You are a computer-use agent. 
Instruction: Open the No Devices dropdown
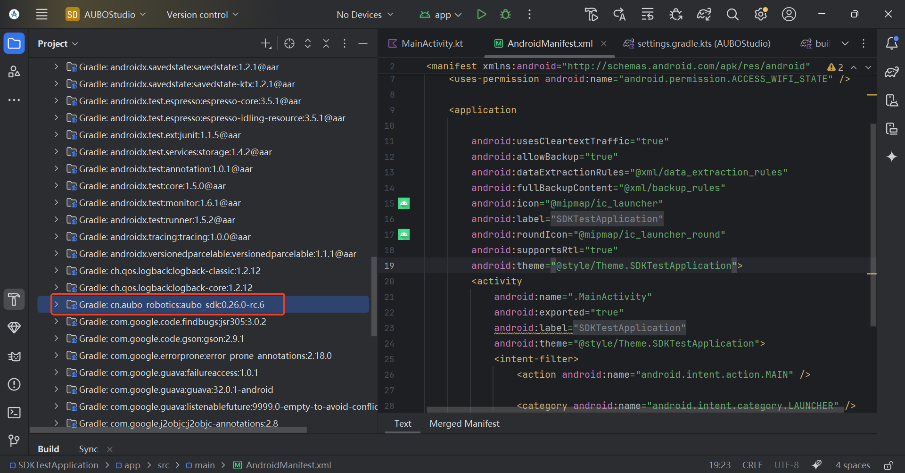tap(365, 14)
